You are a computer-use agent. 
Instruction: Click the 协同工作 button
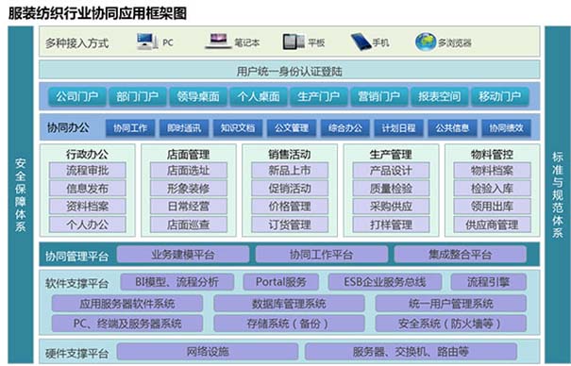(x=130, y=128)
